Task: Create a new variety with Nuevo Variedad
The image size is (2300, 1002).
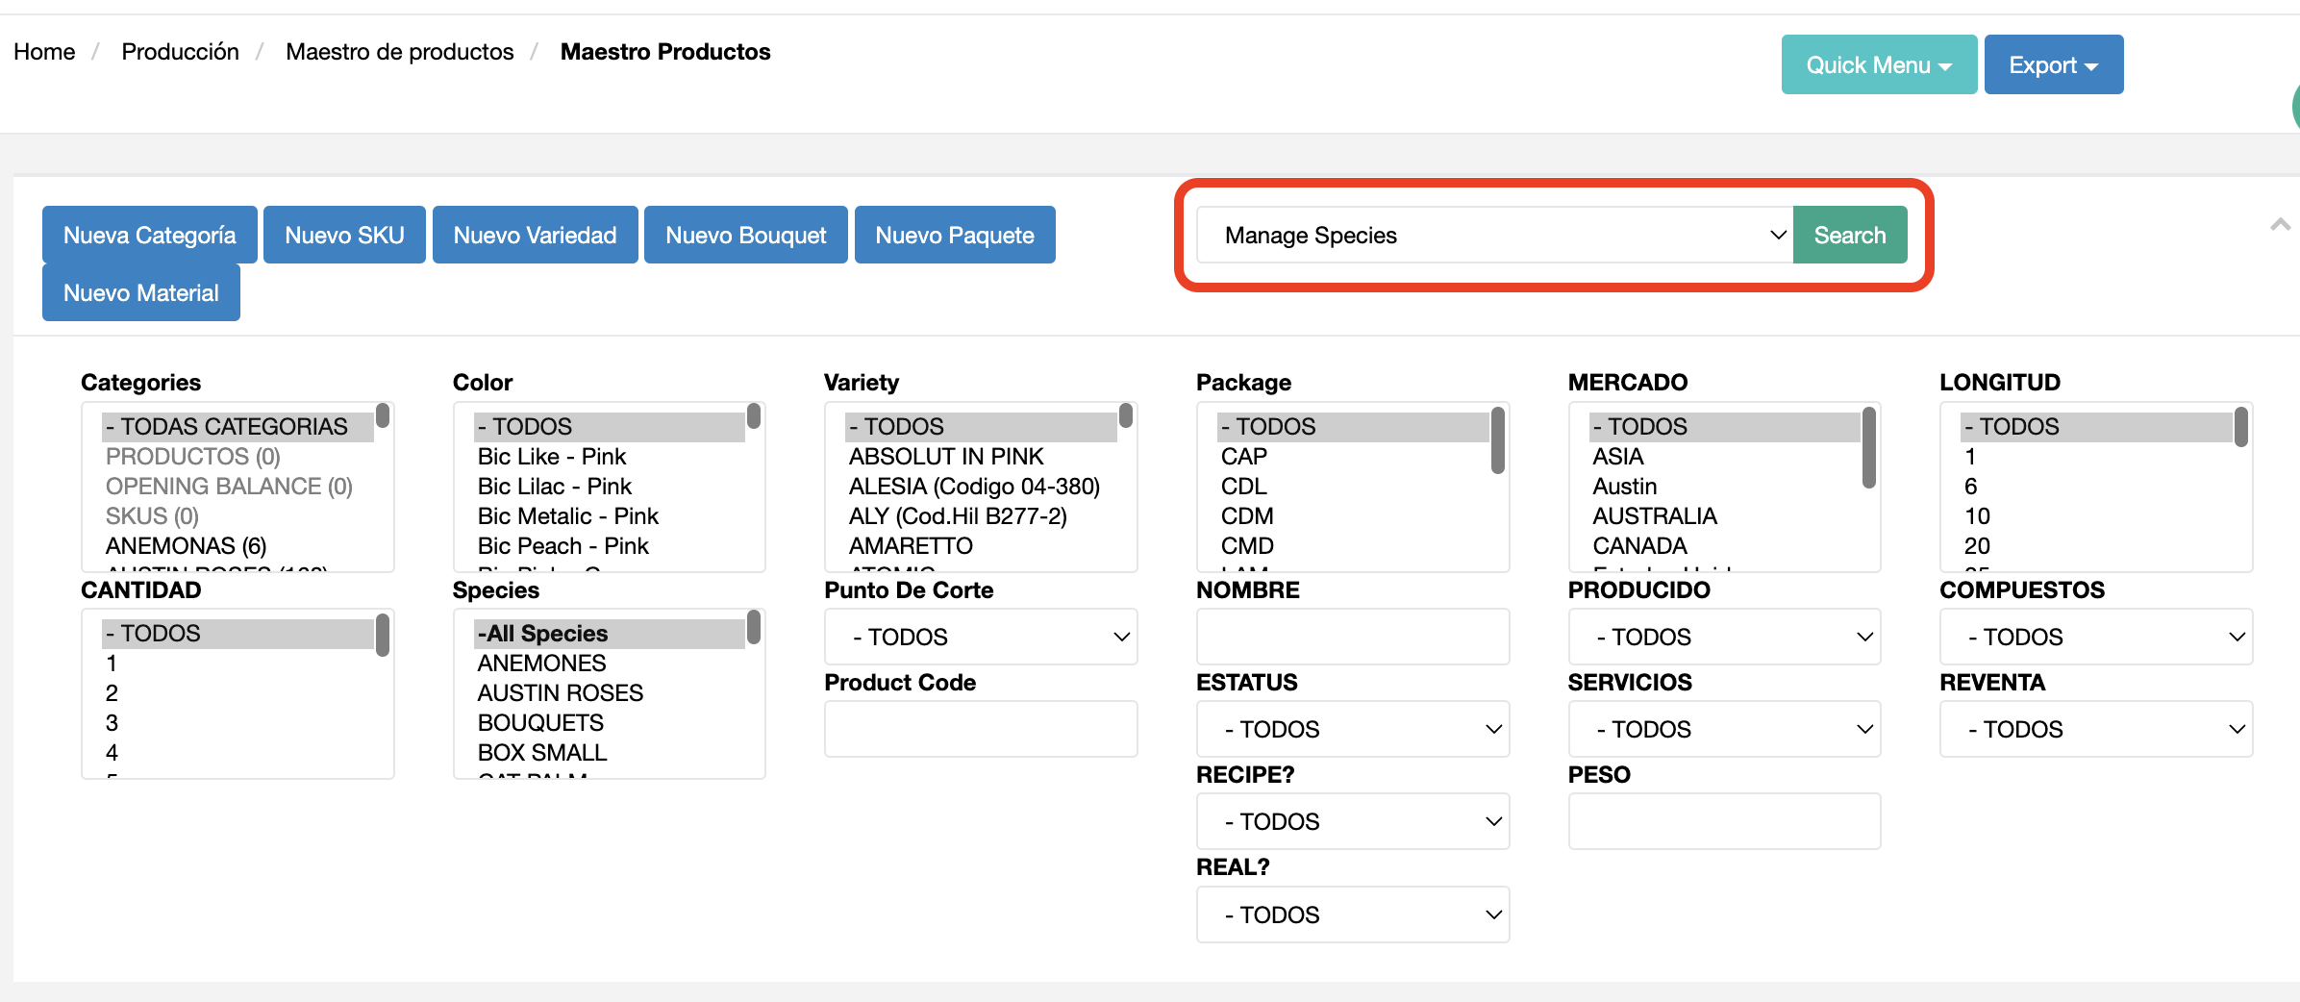Action: 535,235
